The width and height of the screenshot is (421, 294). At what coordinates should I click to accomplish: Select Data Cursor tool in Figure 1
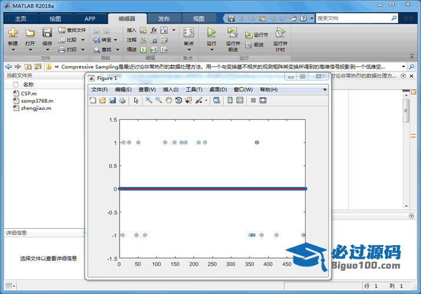click(x=188, y=100)
